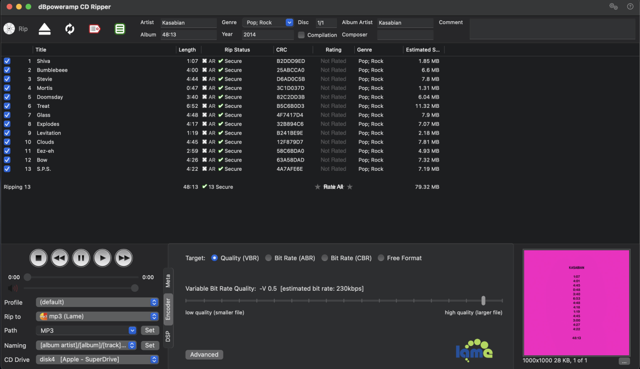Switch to the Meta tab
The height and width of the screenshot is (369, 640).
click(x=168, y=281)
